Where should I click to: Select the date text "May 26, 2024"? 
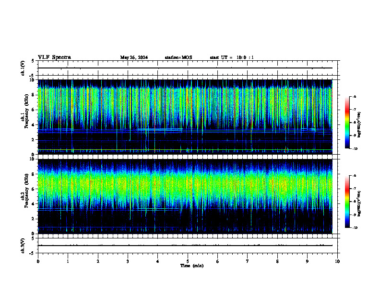134,57
